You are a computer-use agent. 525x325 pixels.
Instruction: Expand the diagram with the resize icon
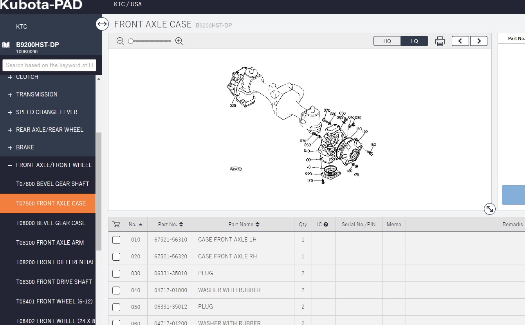tap(489, 209)
